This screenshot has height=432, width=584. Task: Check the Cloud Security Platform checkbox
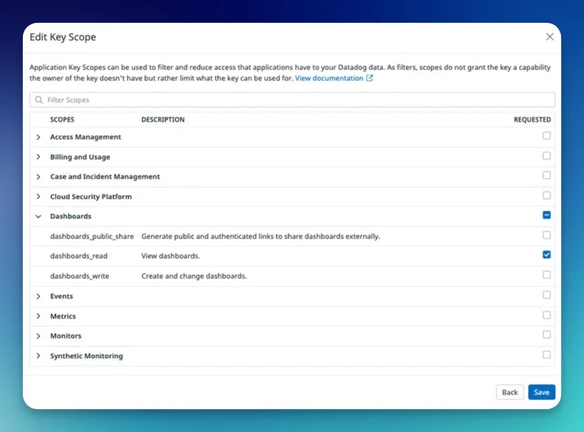click(x=546, y=195)
